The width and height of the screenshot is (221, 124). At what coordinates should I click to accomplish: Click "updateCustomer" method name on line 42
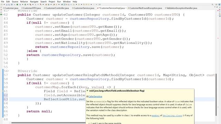point(68,14)
